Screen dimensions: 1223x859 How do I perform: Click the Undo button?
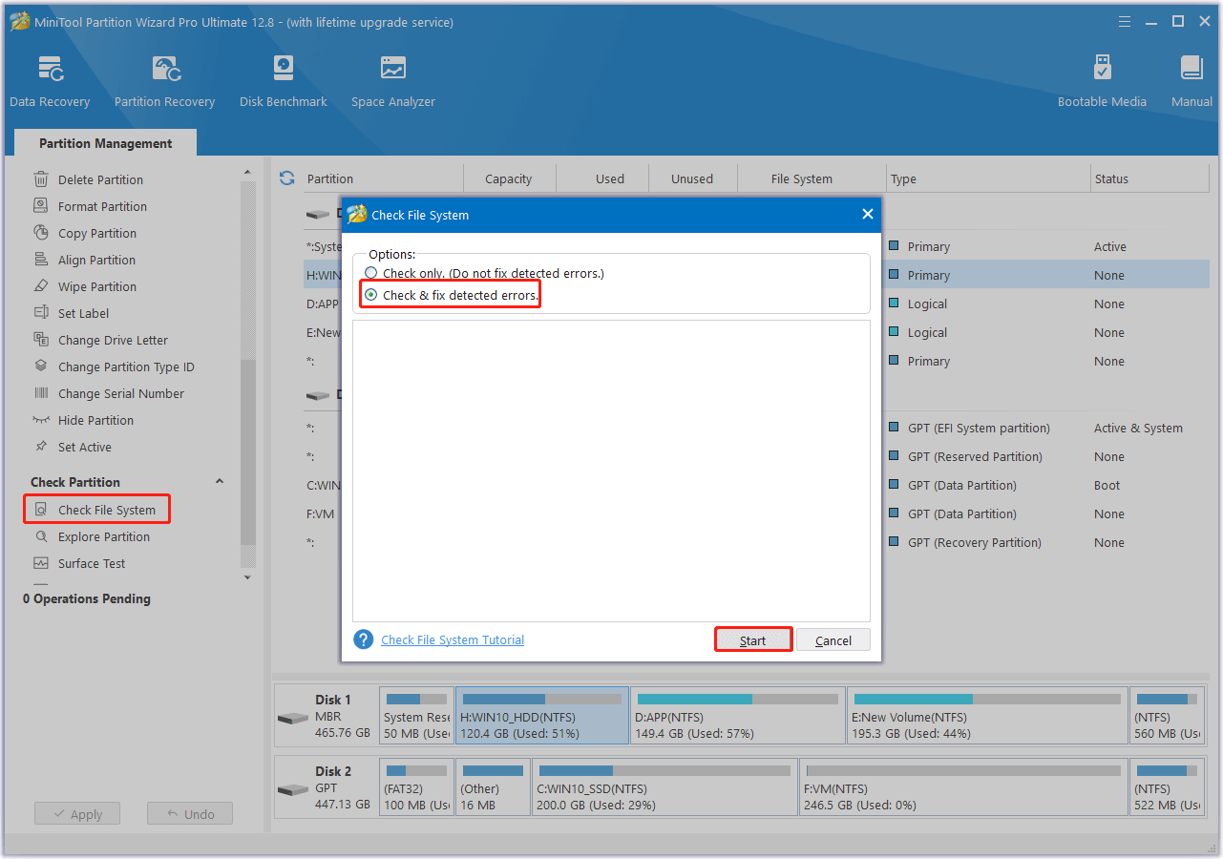point(190,814)
